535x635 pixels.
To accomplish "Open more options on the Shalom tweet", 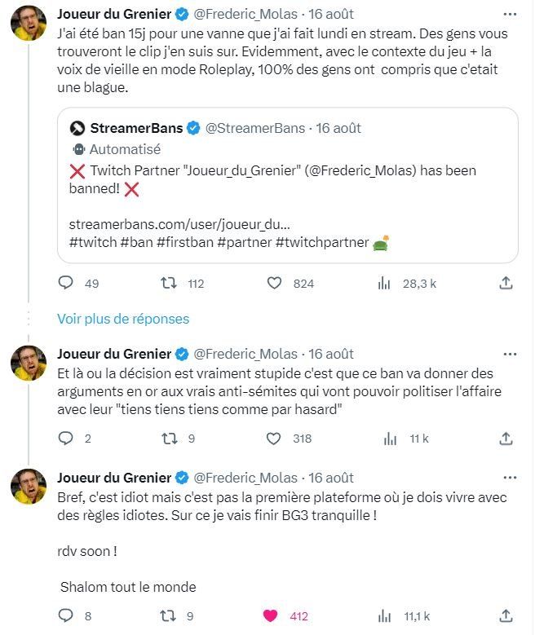I will pos(511,477).
